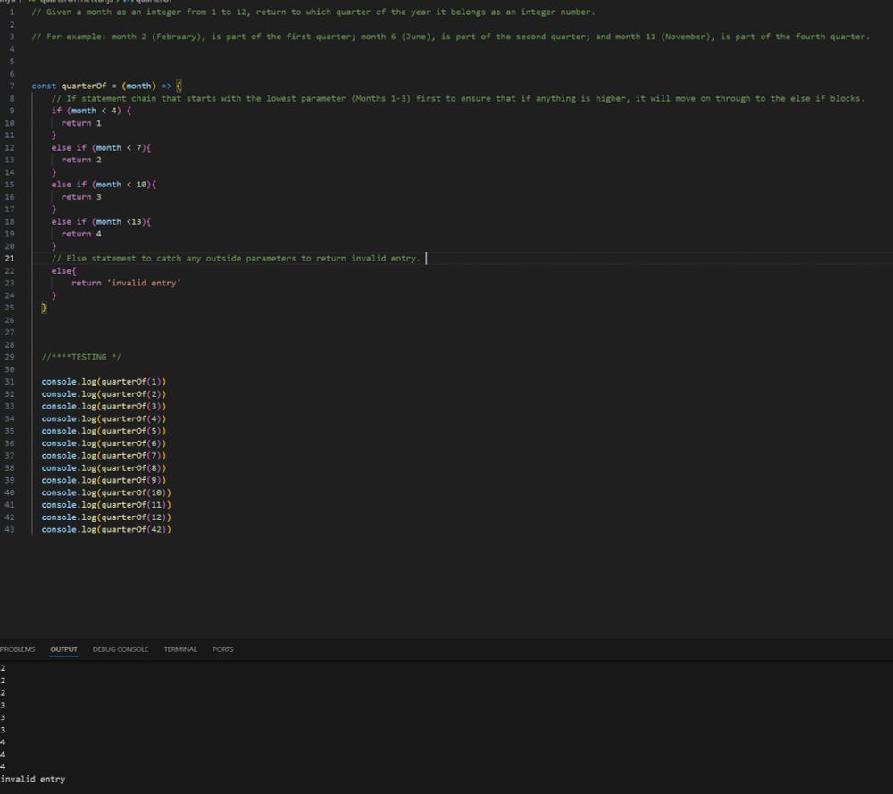Click the 'Else statement to catch any outside' comment
Viewport: 893px width, 794px height.
click(236, 258)
